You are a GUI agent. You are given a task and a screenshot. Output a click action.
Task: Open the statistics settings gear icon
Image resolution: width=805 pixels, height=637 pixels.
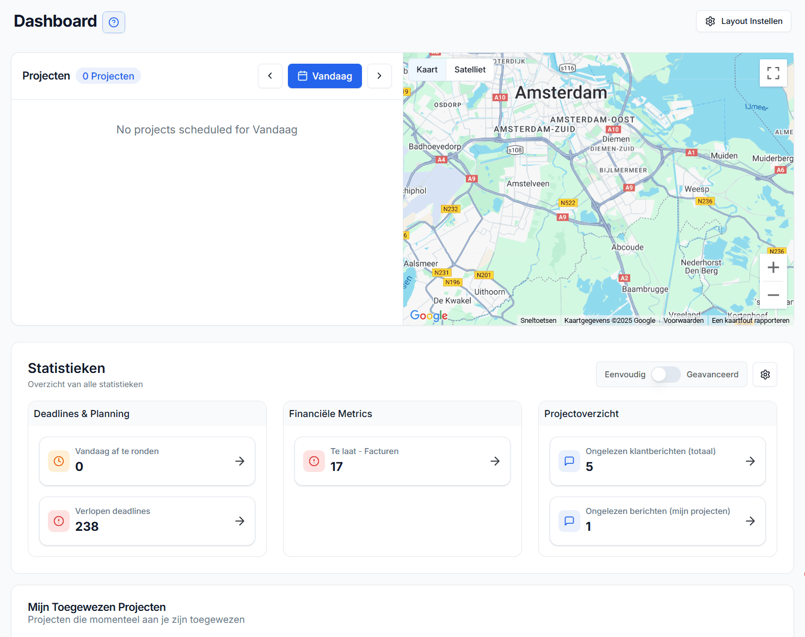click(x=765, y=374)
